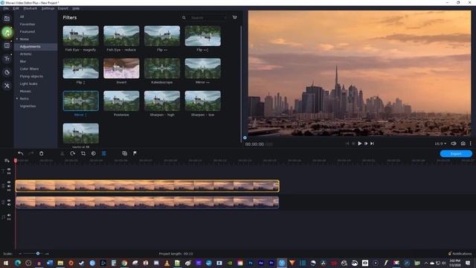Open the Windows Start menu
Screen dimensions: 476x268
click(6, 263)
